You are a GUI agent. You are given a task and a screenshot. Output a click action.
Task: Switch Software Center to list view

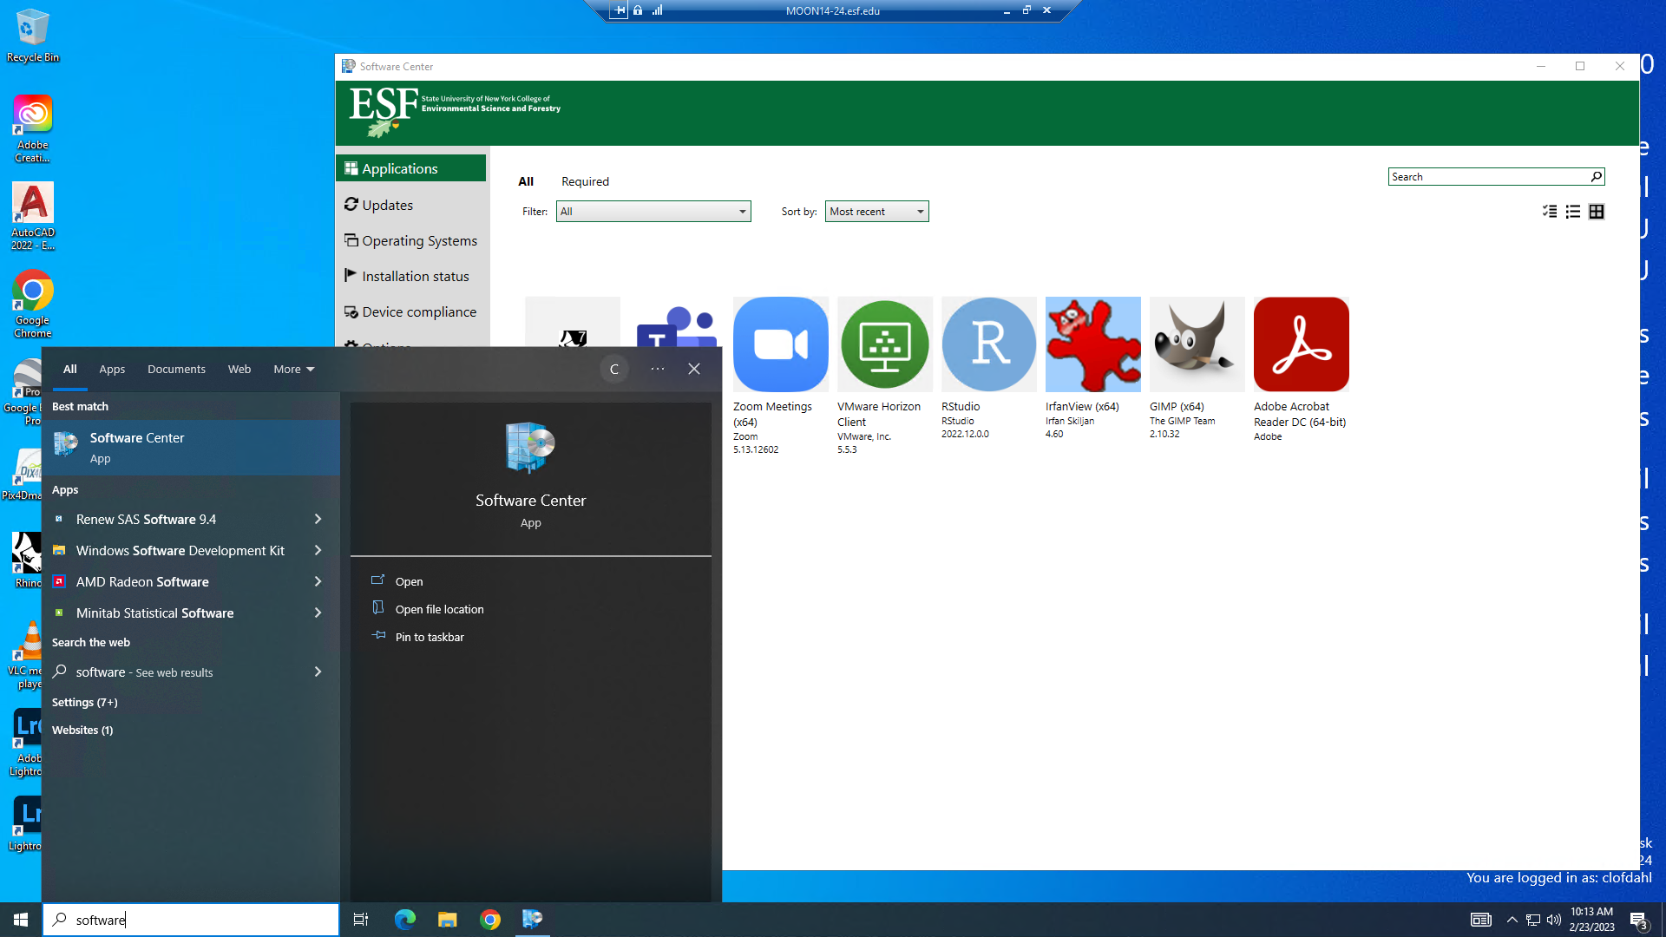(1573, 212)
